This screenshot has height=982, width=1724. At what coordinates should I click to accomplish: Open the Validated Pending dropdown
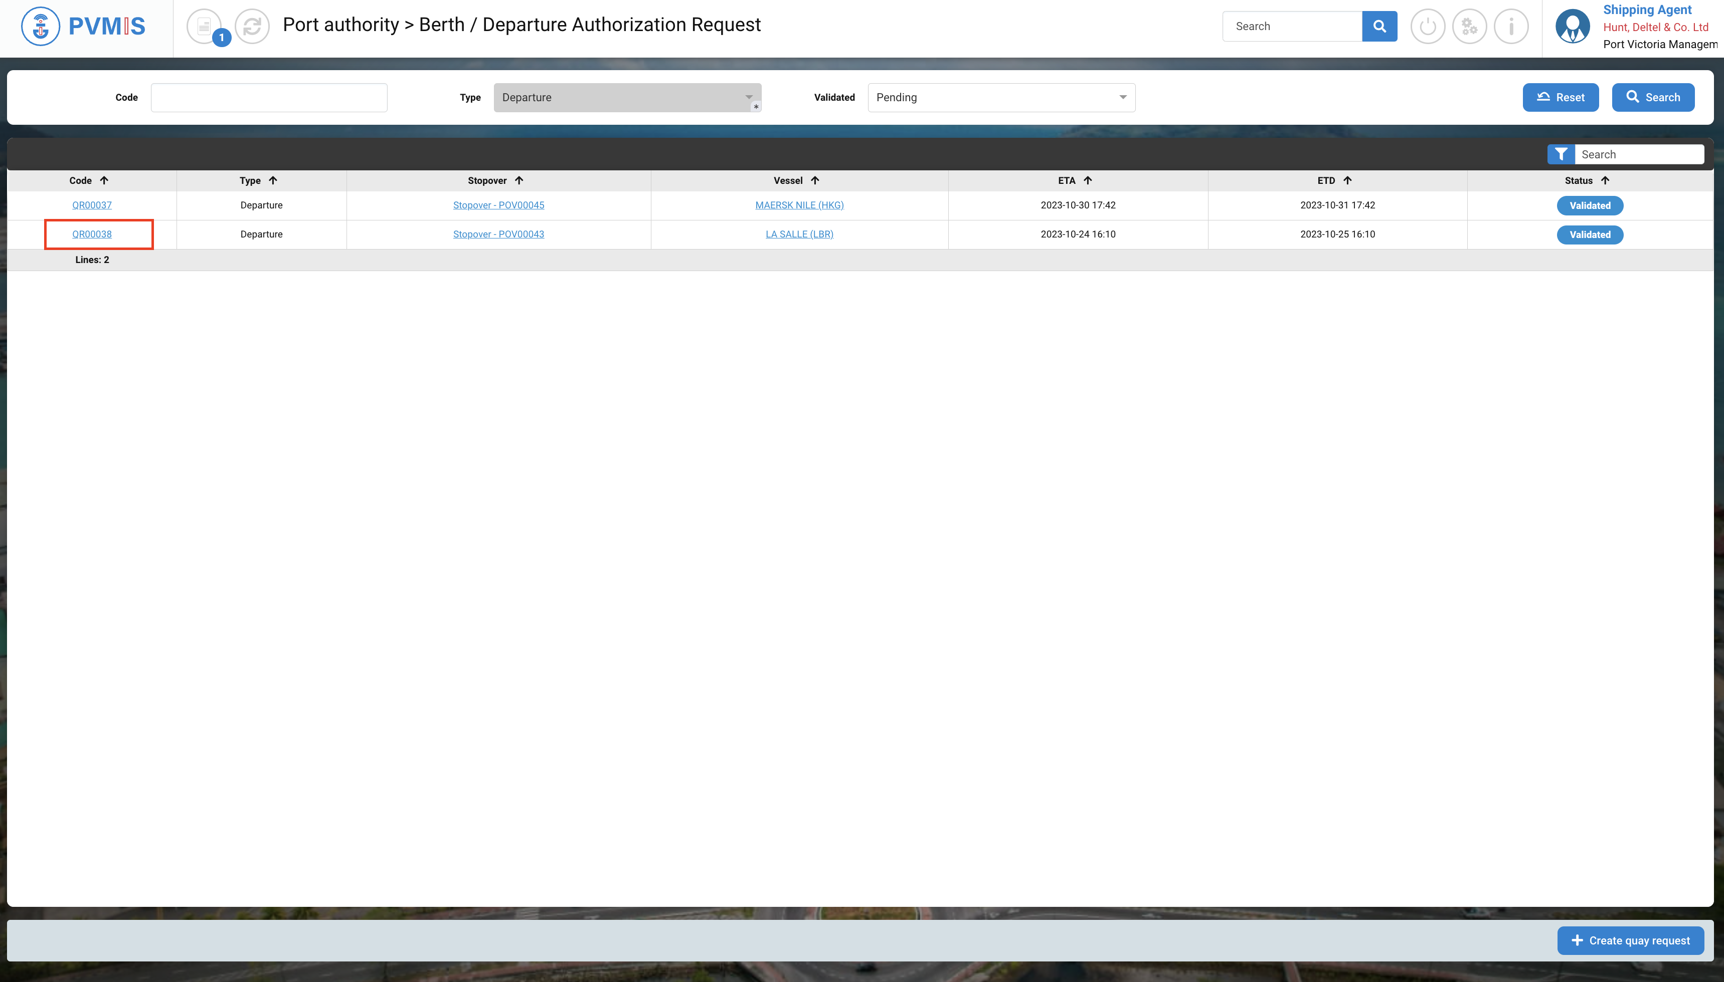point(1001,98)
